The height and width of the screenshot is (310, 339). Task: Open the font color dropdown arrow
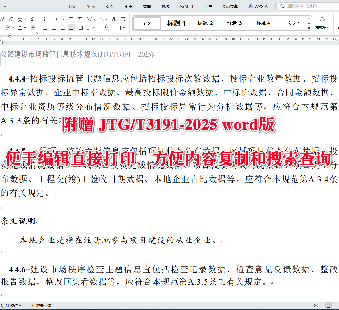pyautogui.click(x=25, y=28)
